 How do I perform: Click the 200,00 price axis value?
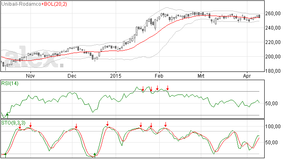273,57
